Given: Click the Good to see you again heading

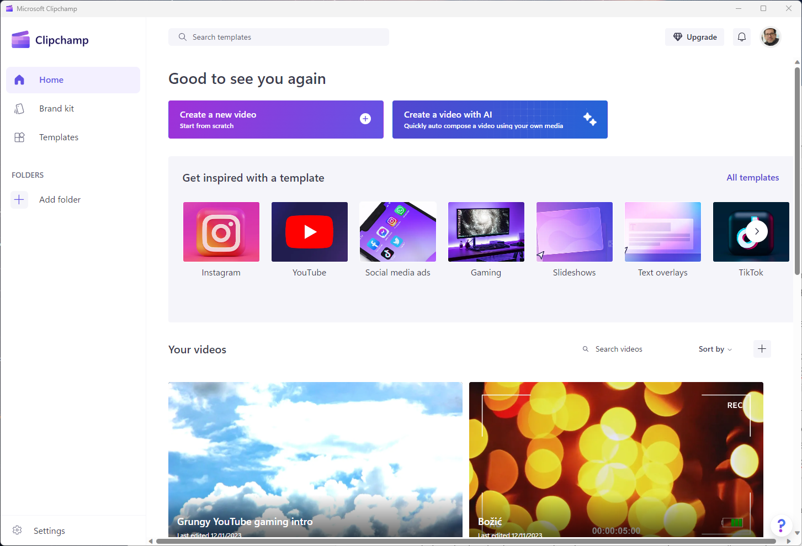Looking at the screenshot, I should click(x=247, y=79).
